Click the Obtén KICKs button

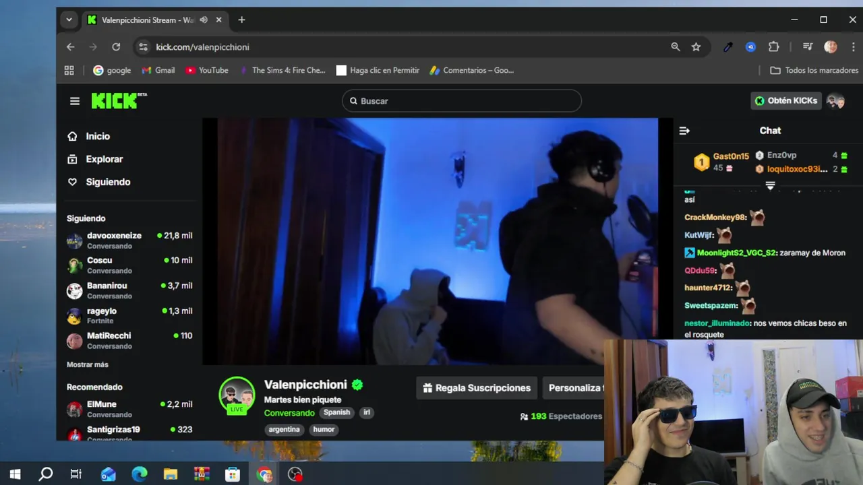pyautogui.click(x=786, y=100)
